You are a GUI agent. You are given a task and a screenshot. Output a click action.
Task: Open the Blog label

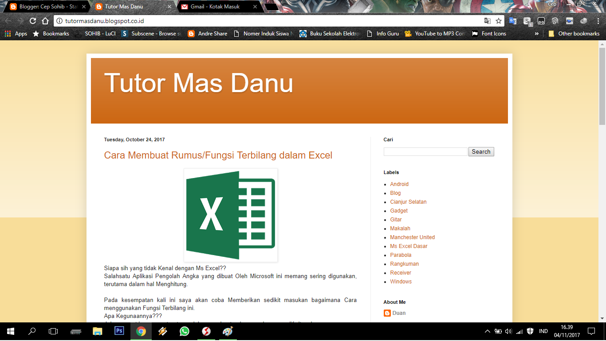395,193
